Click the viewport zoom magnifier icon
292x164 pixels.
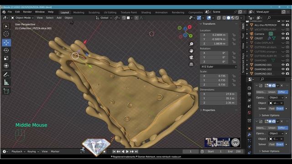tap(191, 44)
